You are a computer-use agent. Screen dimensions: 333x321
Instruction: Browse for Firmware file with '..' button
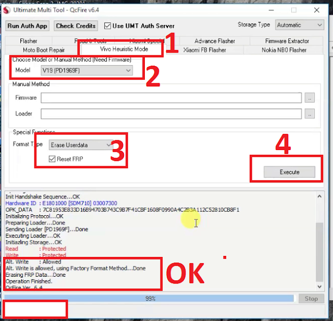click(310, 98)
